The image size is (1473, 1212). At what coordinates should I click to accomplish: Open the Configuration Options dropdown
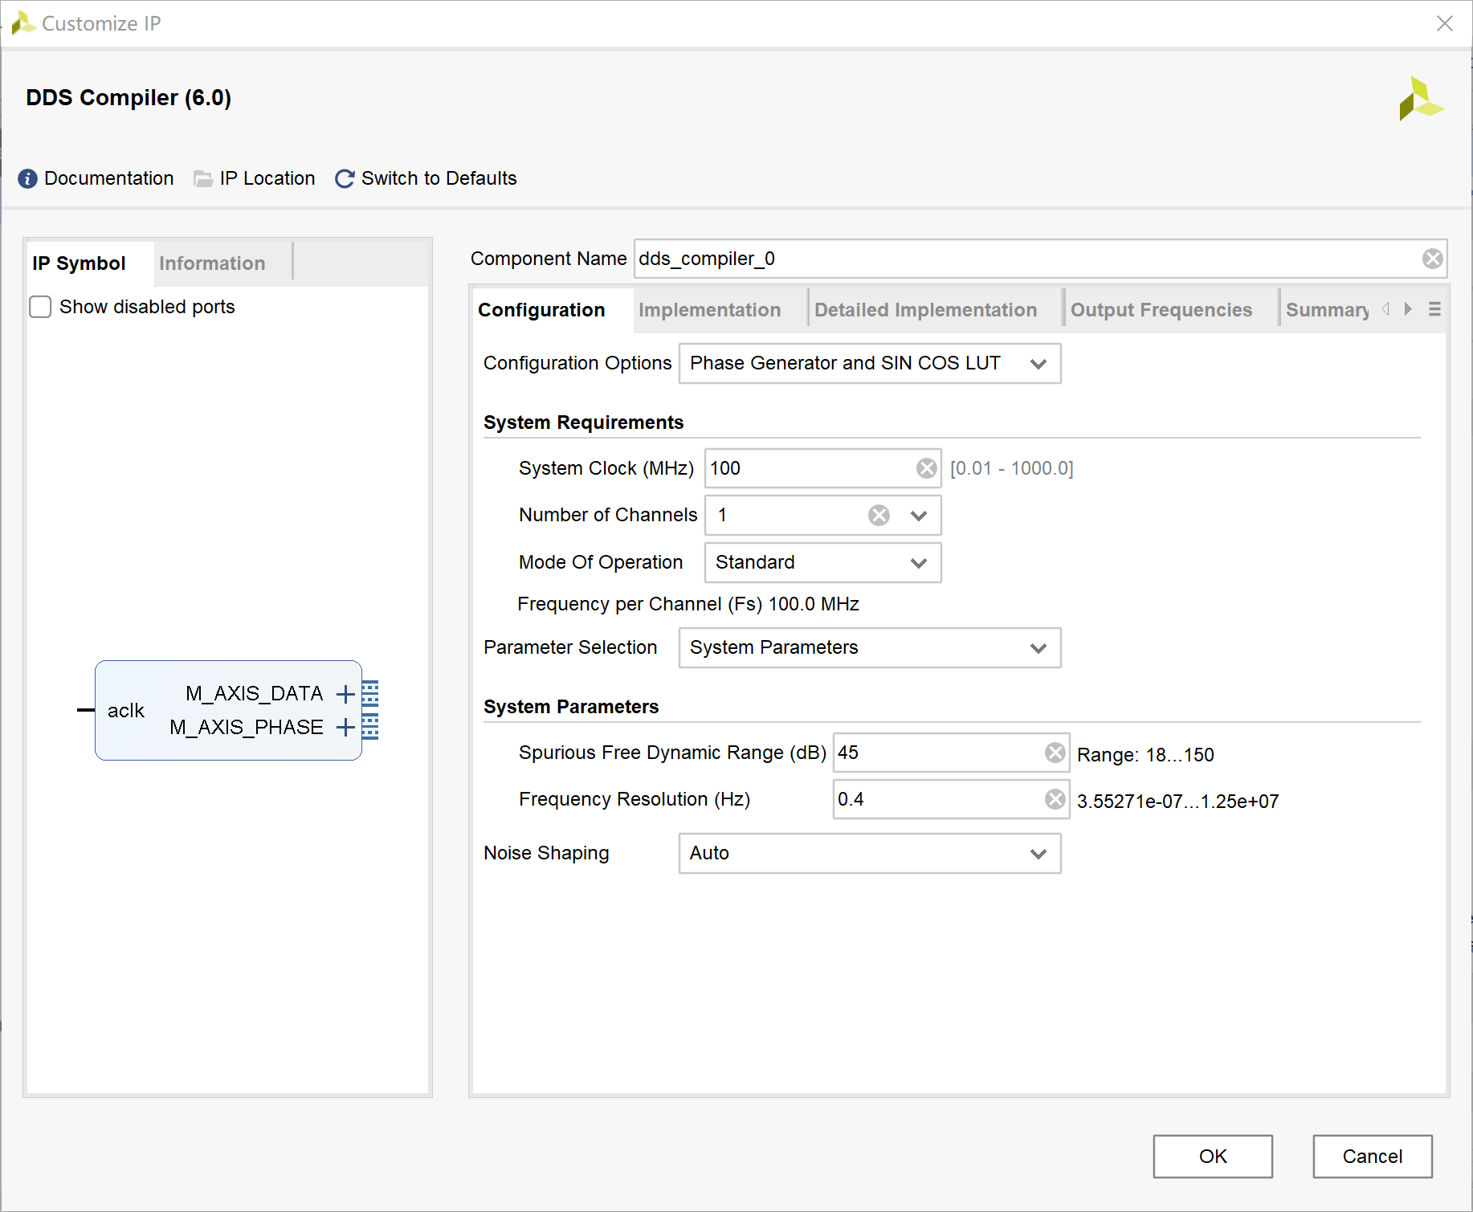click(x=1039, y=363)
